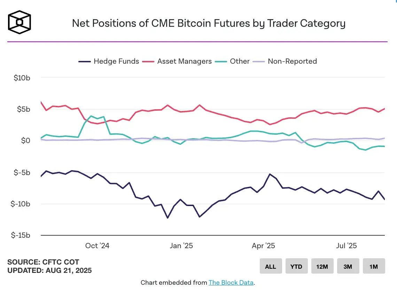Screen dimensions: 397x291
Task: Select the 12M range button
Action: pyautogui.click(x=322, y=267)
